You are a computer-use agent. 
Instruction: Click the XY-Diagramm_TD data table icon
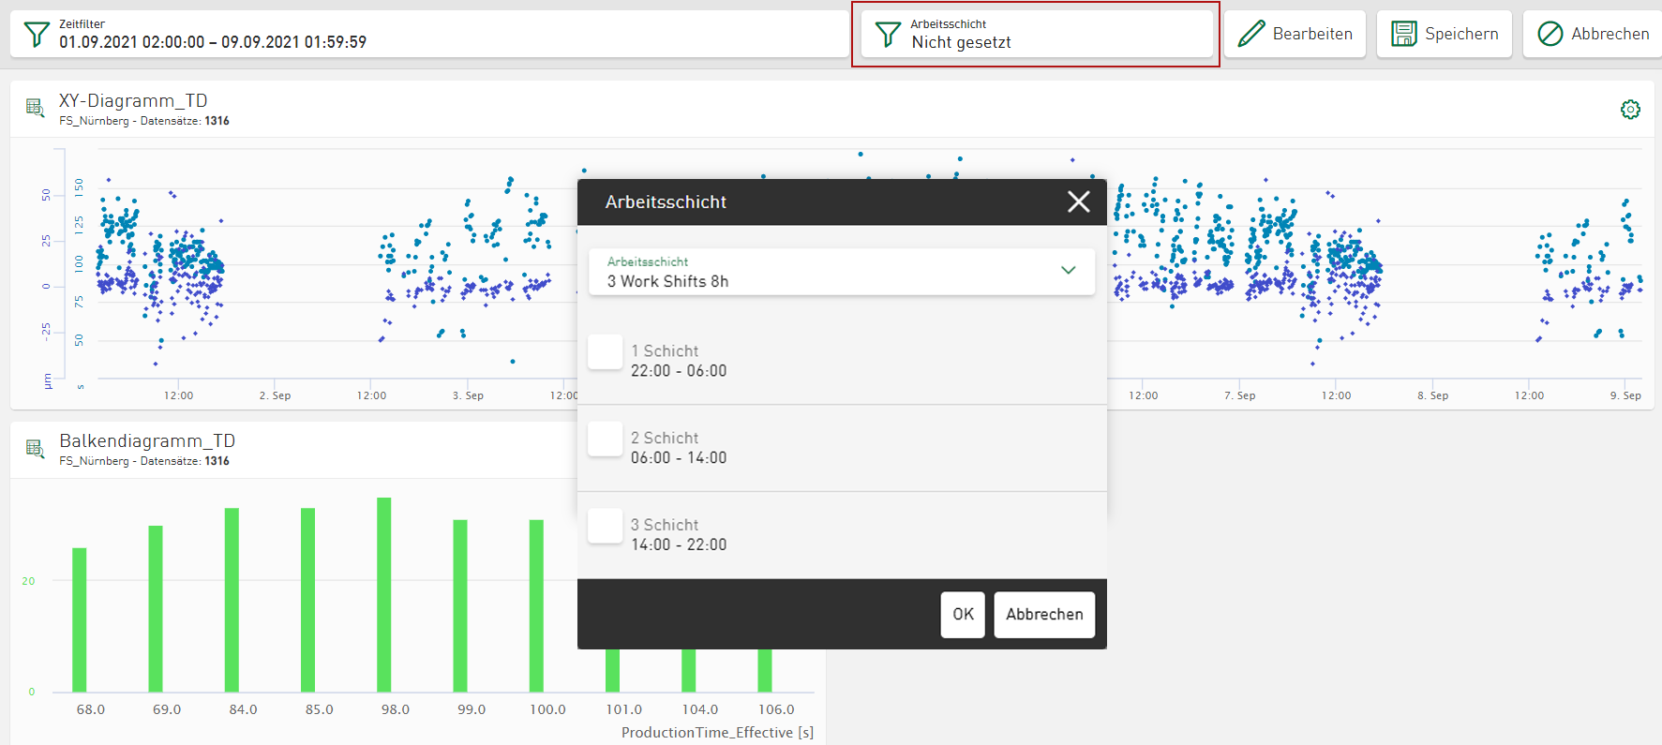36,108
